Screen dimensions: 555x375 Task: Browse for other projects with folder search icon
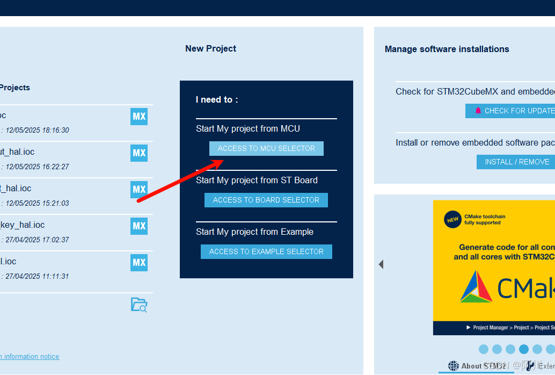pos(139,305)
